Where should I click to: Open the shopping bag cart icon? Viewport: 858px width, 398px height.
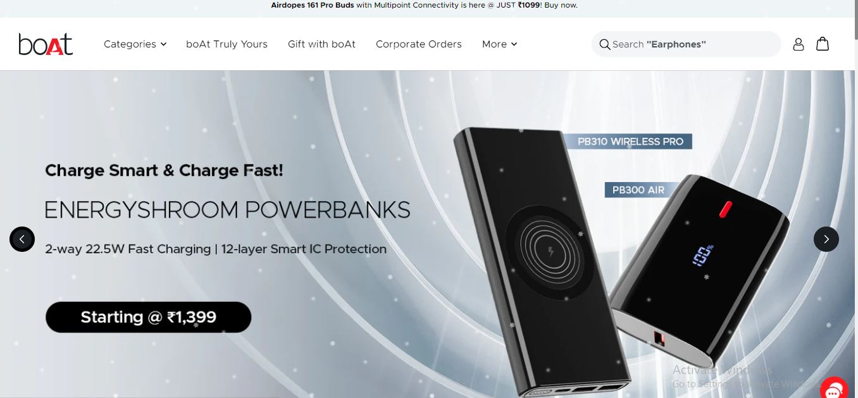[x=823, y=44]
